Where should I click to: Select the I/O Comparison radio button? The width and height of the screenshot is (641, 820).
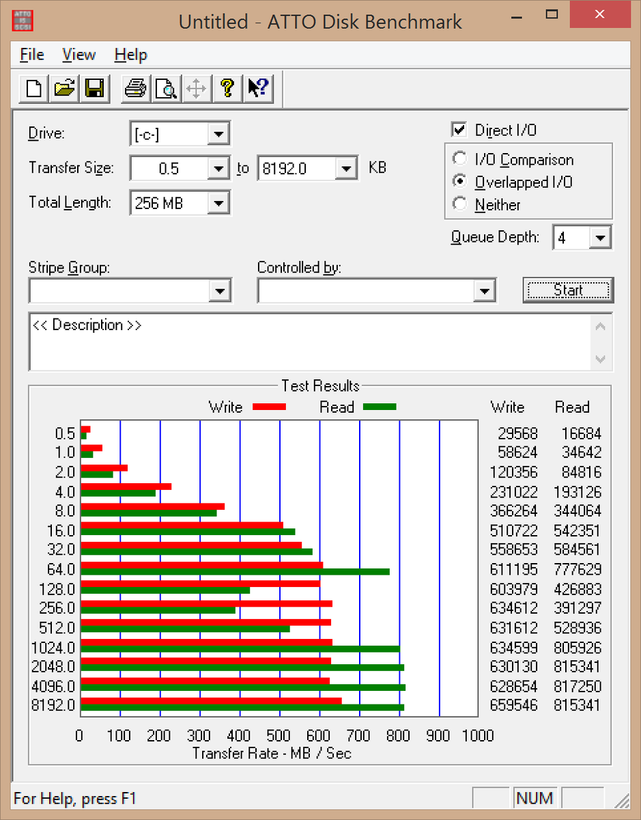point(460,159)
